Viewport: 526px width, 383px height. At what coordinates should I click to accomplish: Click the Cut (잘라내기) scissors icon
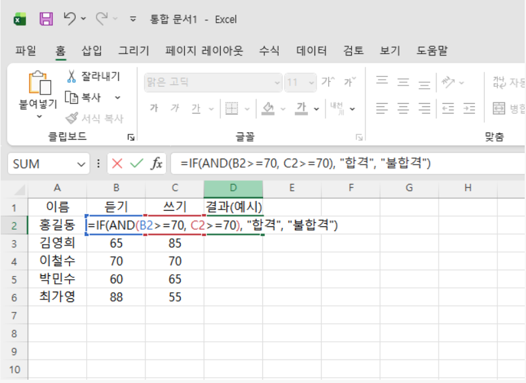71,77
